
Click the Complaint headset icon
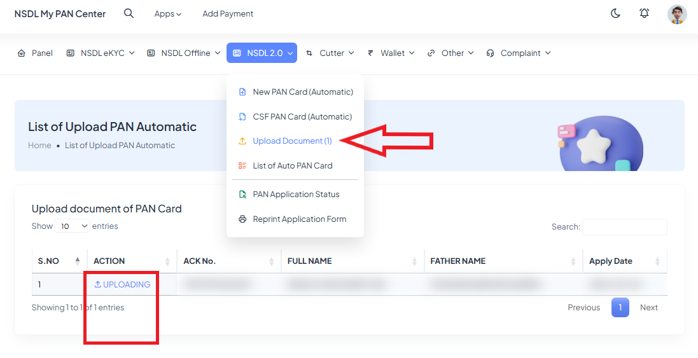490,53
